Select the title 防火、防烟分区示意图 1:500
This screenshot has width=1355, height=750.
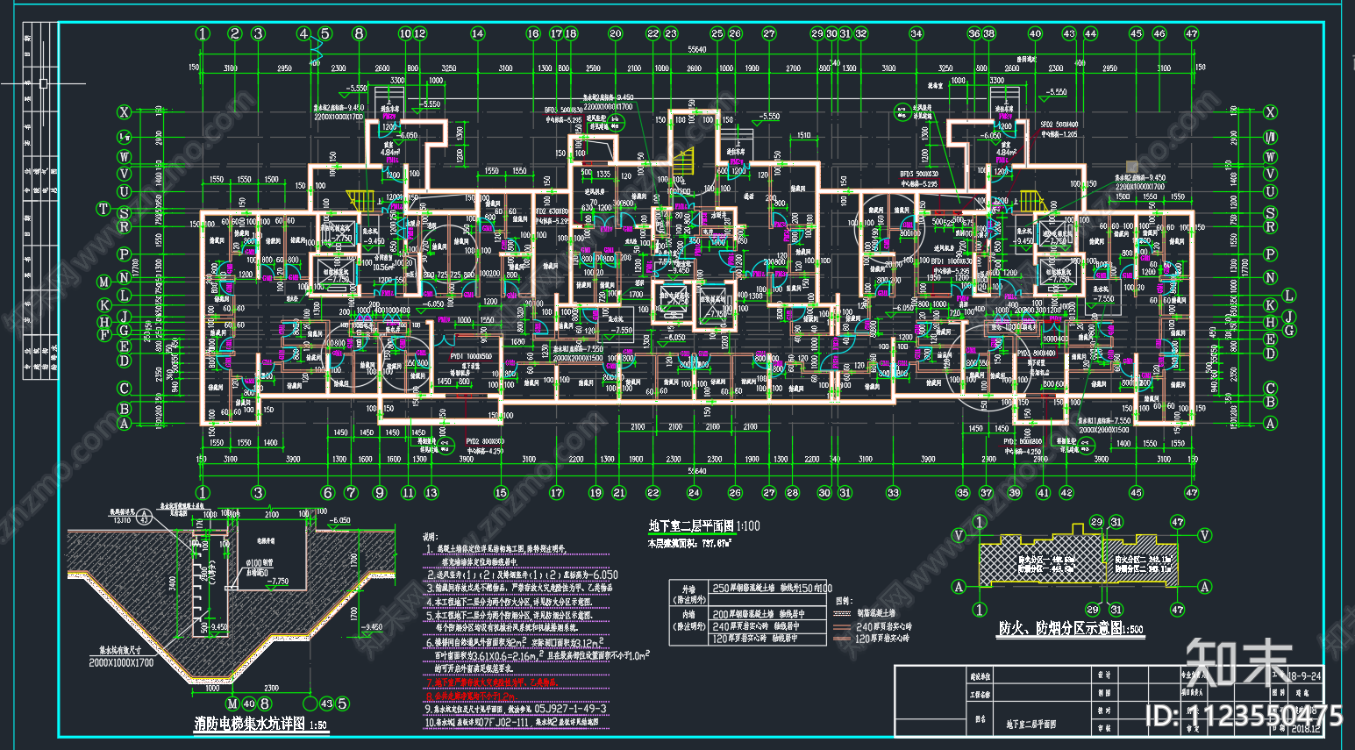(1070, 628)
